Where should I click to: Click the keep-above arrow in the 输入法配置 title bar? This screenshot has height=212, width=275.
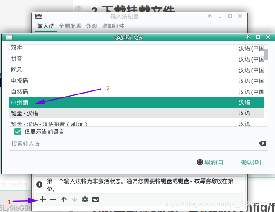(x=210, y=16)
